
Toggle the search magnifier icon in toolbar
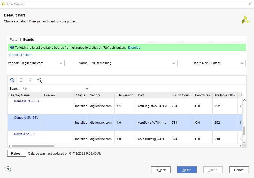pyautogui.click(x=12, y=80)
